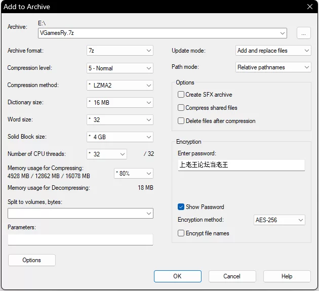
Task: Enable Encrypt file names checkbox
Action: coord(181,233)
